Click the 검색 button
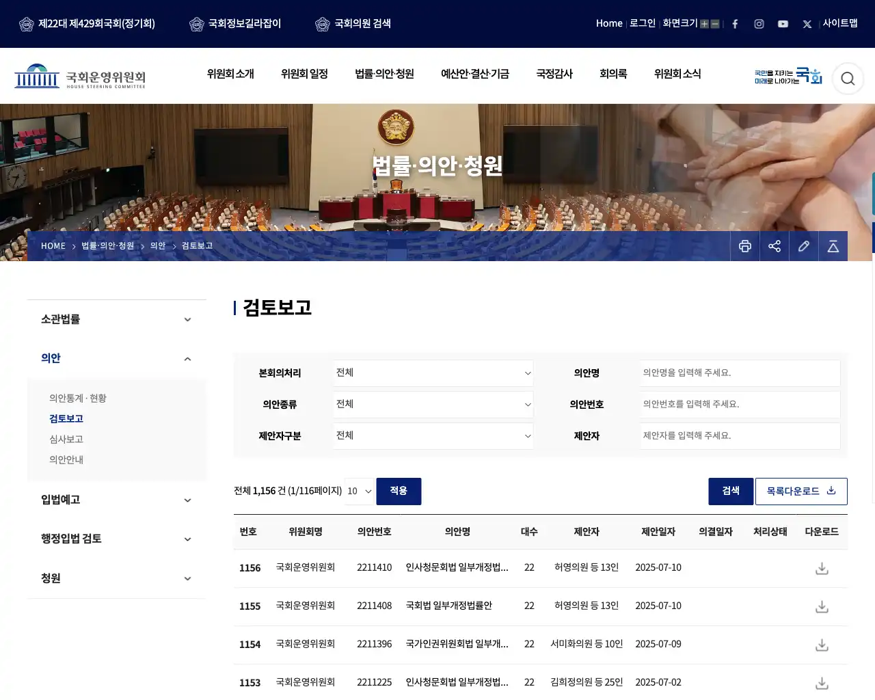Screen dimensions: 875x700 (731, 492)
